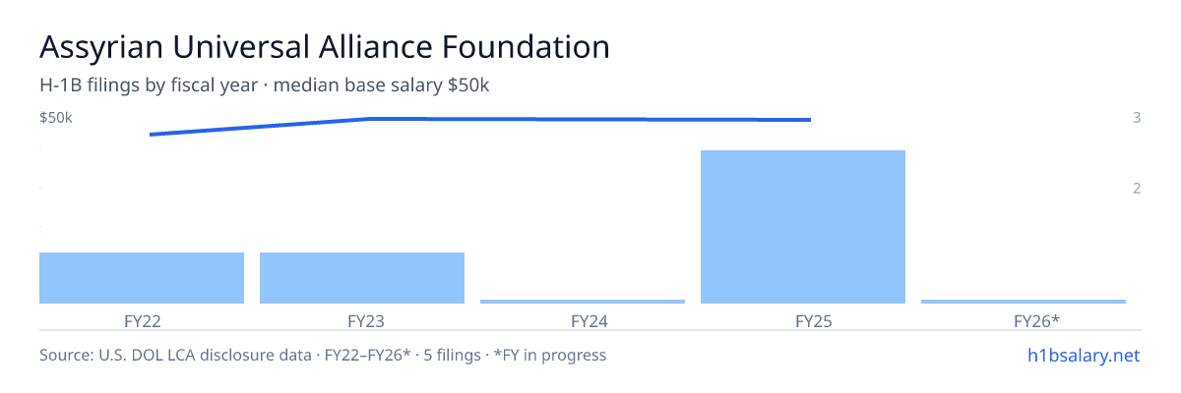Click the tall FY25 filings bar
The height and width of the screenshot is (393, 1181).
click(x=803, y=227)
